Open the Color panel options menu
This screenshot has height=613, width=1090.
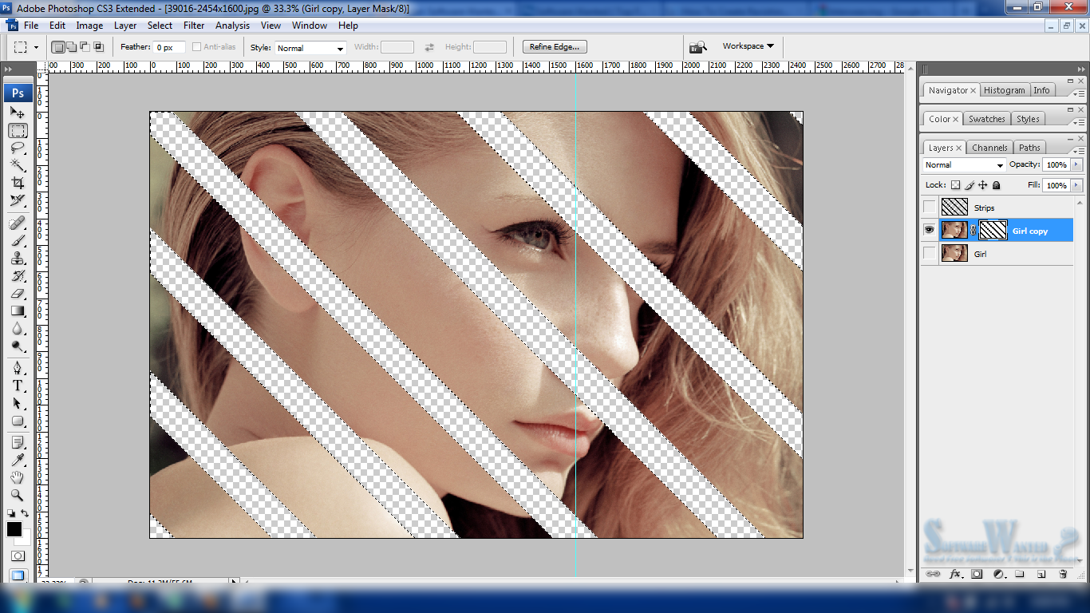click(x=1078, y=122)
